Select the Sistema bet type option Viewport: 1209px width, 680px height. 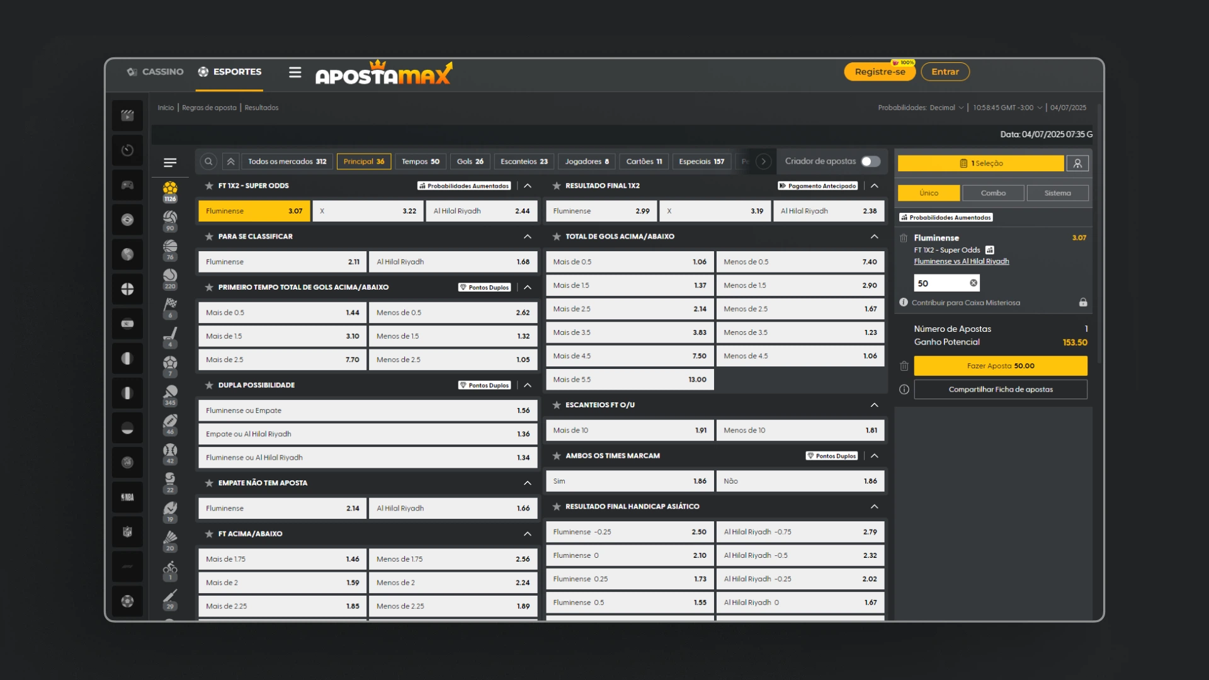1057,193
